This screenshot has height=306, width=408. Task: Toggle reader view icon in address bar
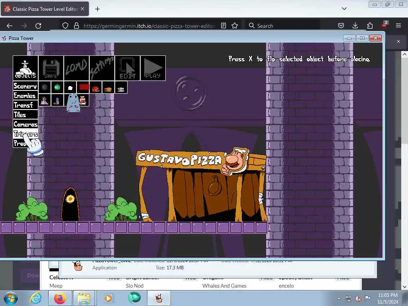click(x=223, y=26)
